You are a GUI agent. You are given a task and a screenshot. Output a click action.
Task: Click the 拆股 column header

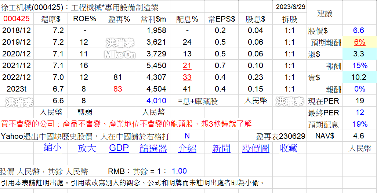[290, 19]
